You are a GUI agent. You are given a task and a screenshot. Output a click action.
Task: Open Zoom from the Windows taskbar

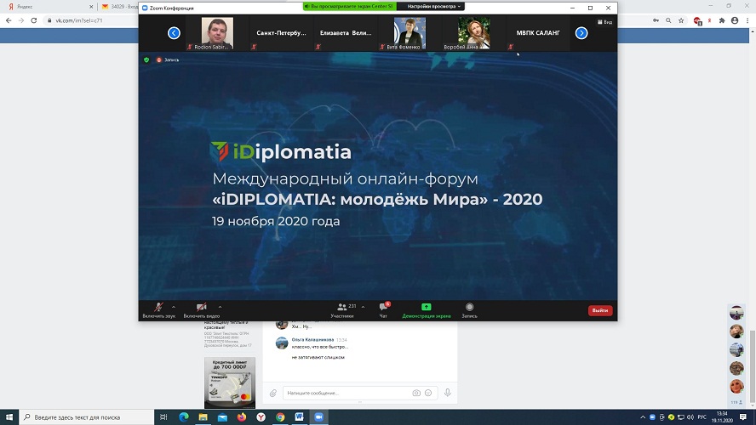click(x=320, y=417)
